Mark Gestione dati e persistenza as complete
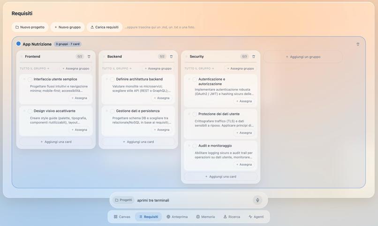 pos(113,111)
